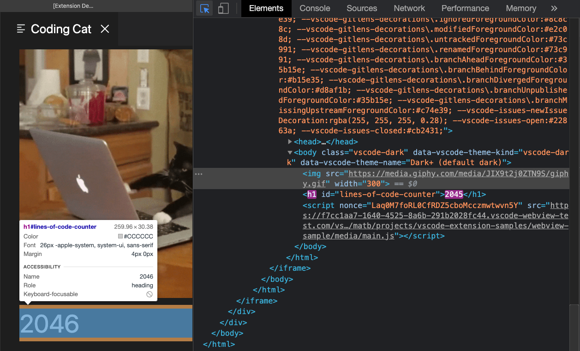
Task: Open hidden panels via the chevron icon
Action: (554, 8)
